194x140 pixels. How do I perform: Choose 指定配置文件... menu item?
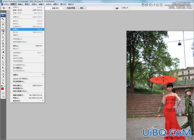click(x=27, y=88)
